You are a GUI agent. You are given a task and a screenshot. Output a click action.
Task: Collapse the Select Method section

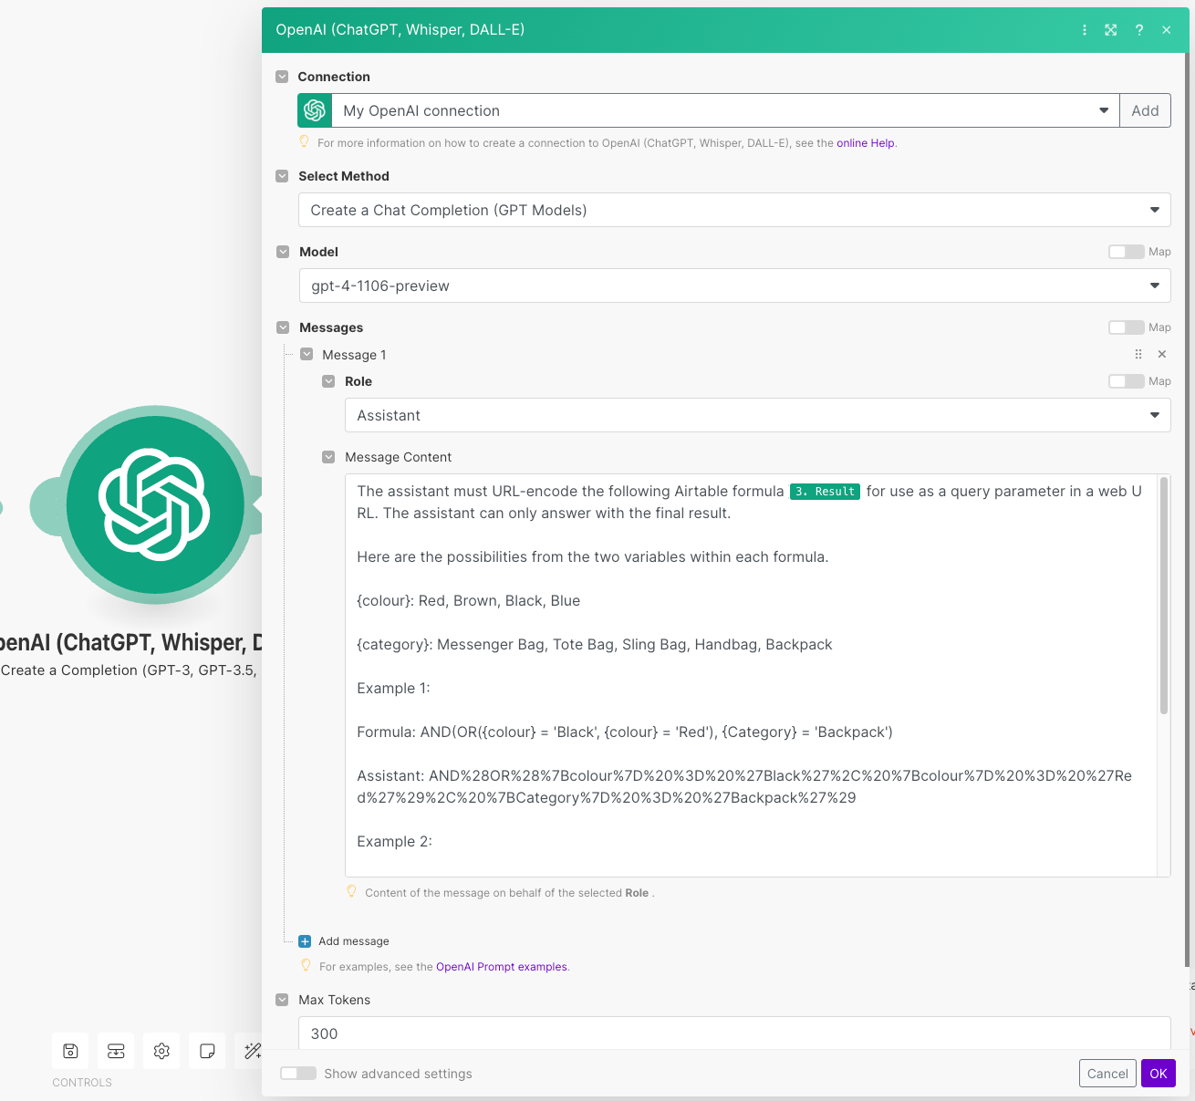tap(282, 176)
